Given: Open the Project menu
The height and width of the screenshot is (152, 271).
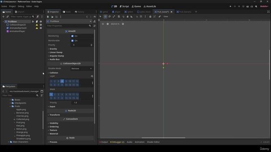Looking at the screenshot, I should point(12,6).
